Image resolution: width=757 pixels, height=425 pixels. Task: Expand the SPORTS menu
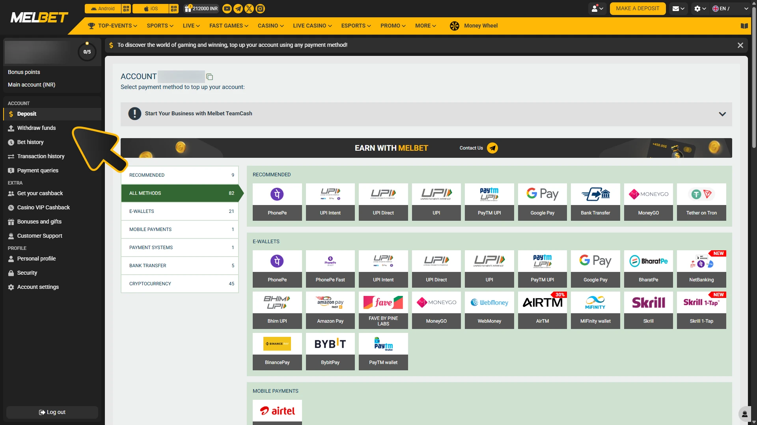(x=160, y=26)
